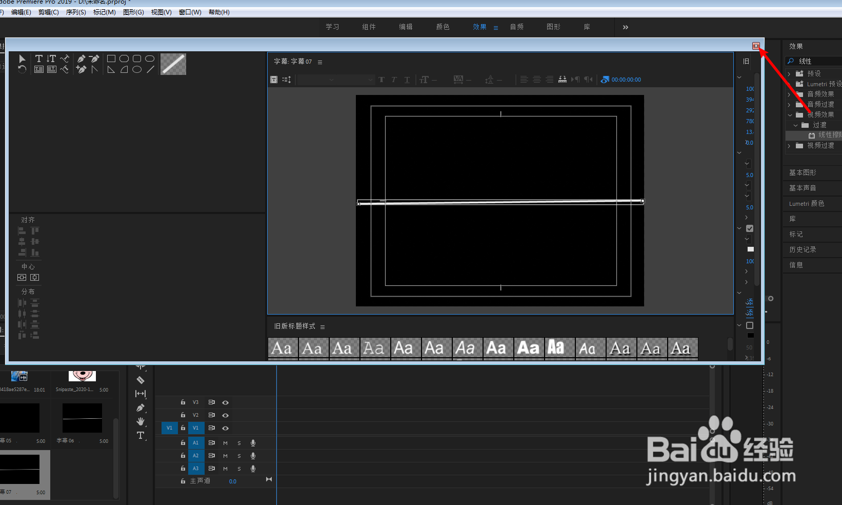Viewport: 842px width, 505px height.
Task: Open the Lumetri 颜色 panel
Action: pos(807,203)
